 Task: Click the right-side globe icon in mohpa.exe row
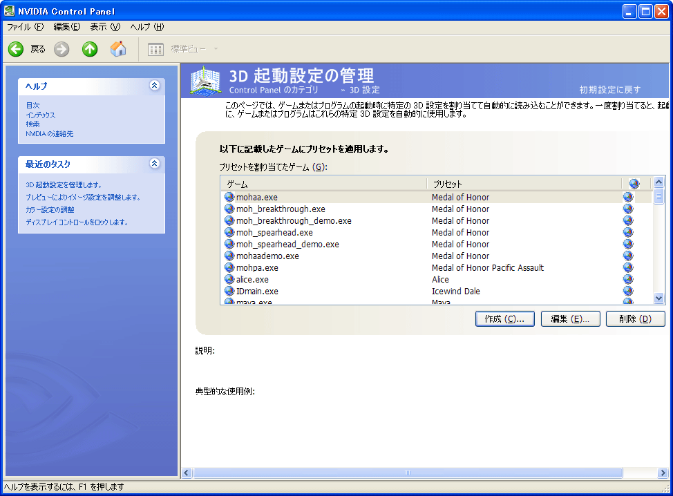[x=628, y=267]
